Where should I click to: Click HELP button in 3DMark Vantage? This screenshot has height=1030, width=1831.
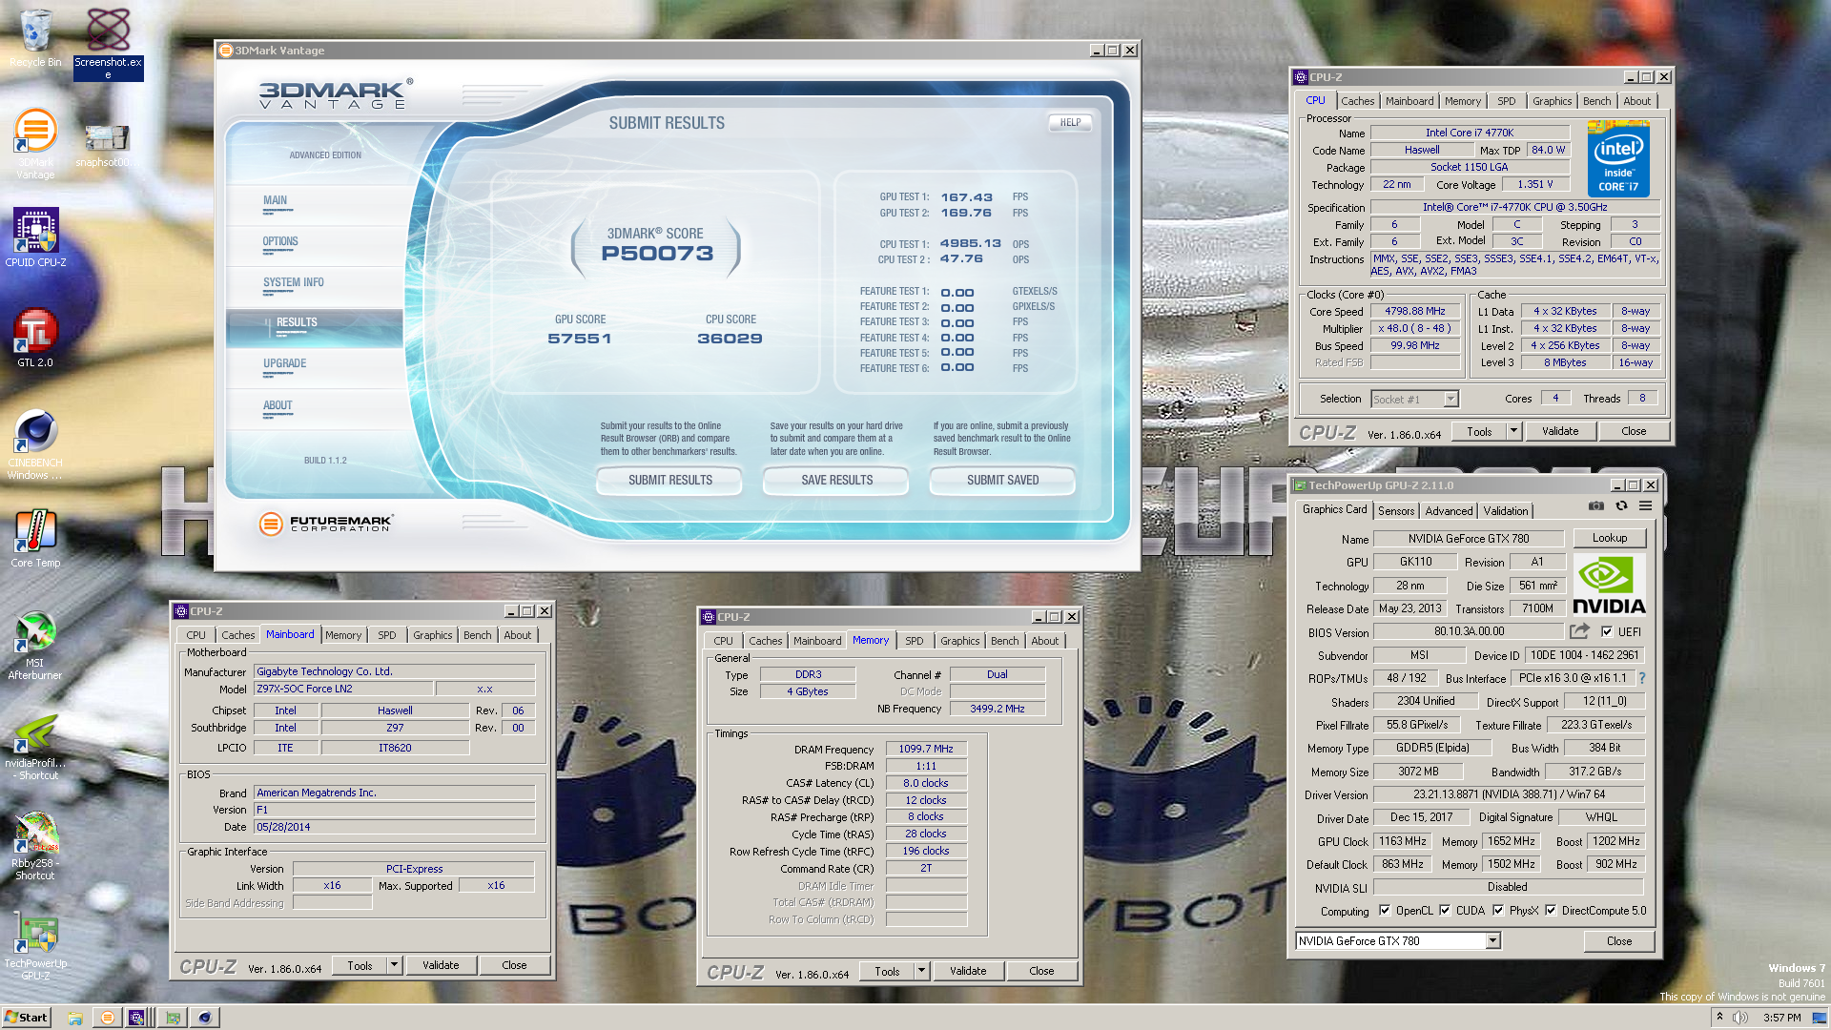(x=1070, y=122)
